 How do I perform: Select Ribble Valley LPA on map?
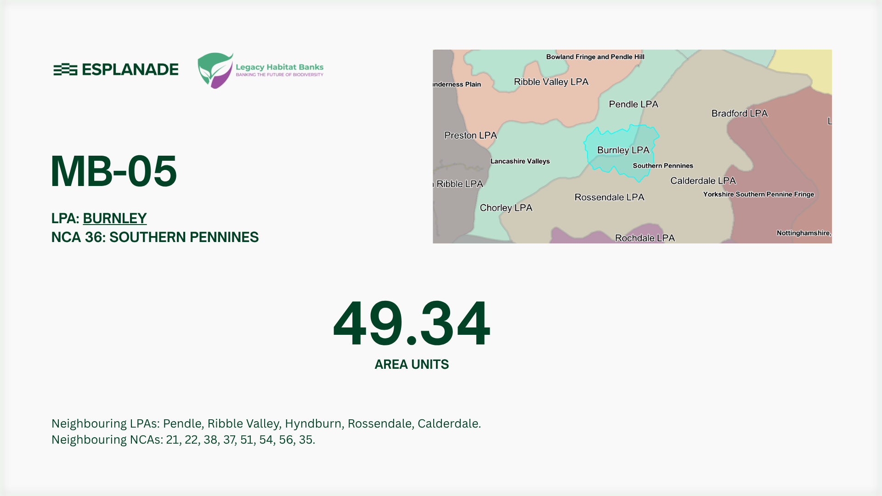pos(551,82)
